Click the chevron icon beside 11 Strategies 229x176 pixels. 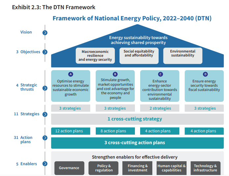(45, 114)
